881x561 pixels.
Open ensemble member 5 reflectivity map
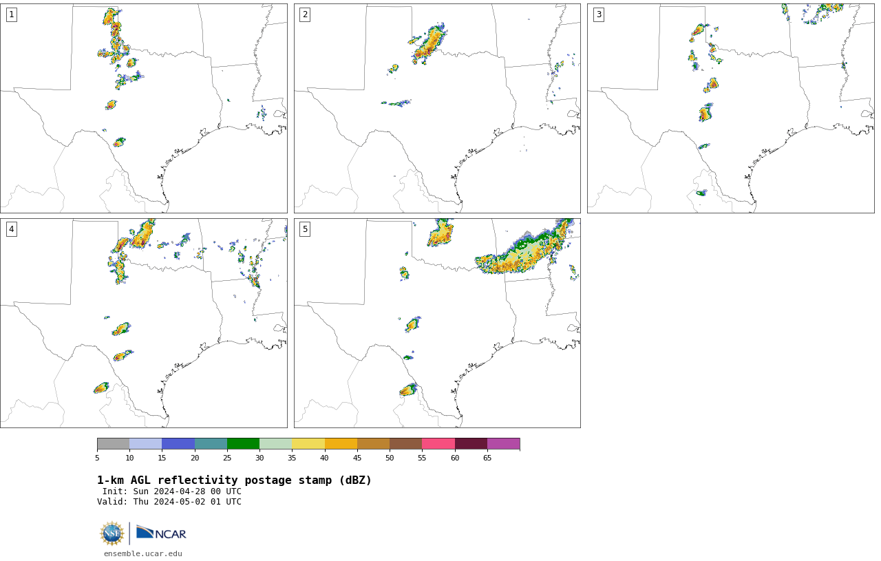437,323
